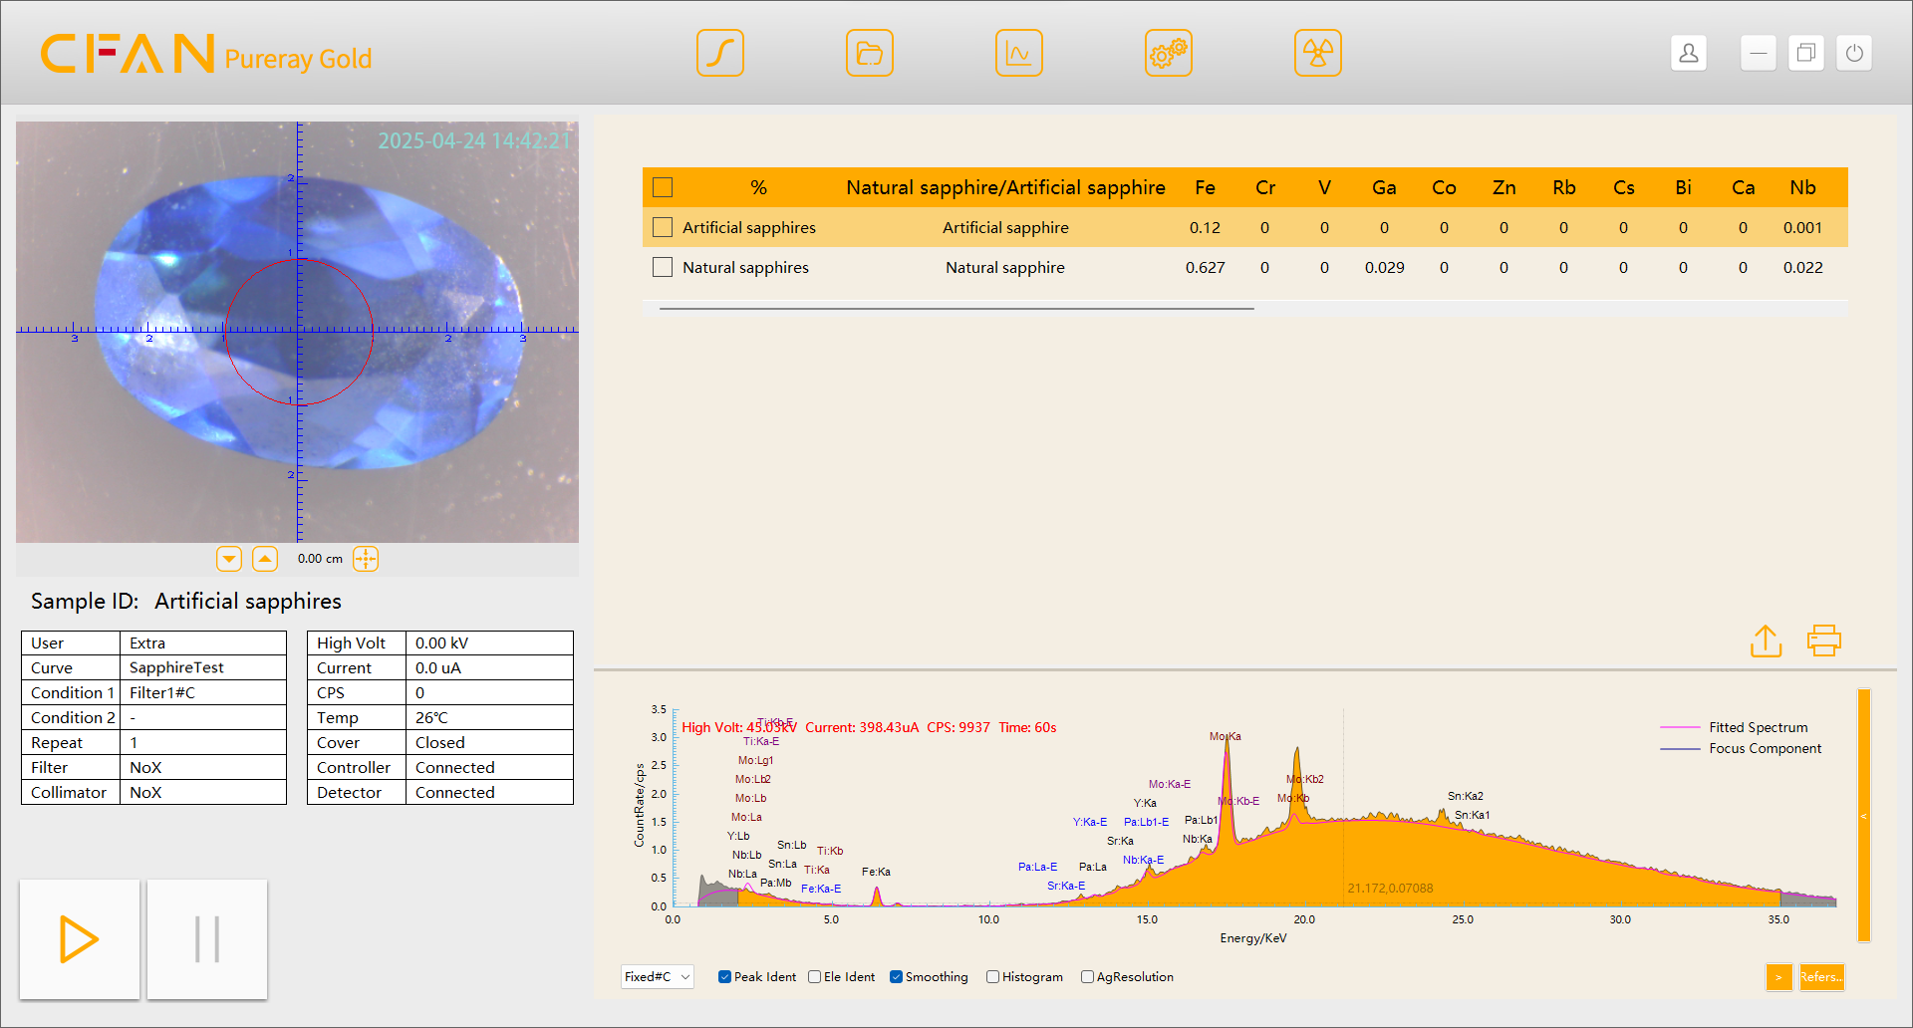Click the Mo:Ka peak label
Viewport: 1913px width, 1028px height.
coord(1225,736)
